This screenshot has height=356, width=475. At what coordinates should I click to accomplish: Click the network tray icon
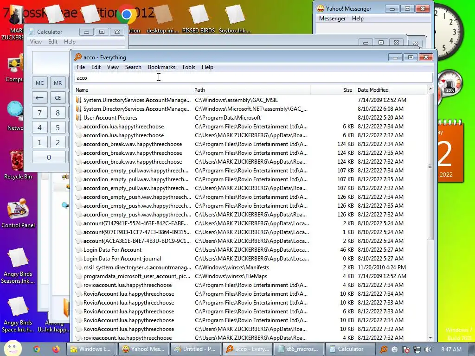(x=417, y=350)
